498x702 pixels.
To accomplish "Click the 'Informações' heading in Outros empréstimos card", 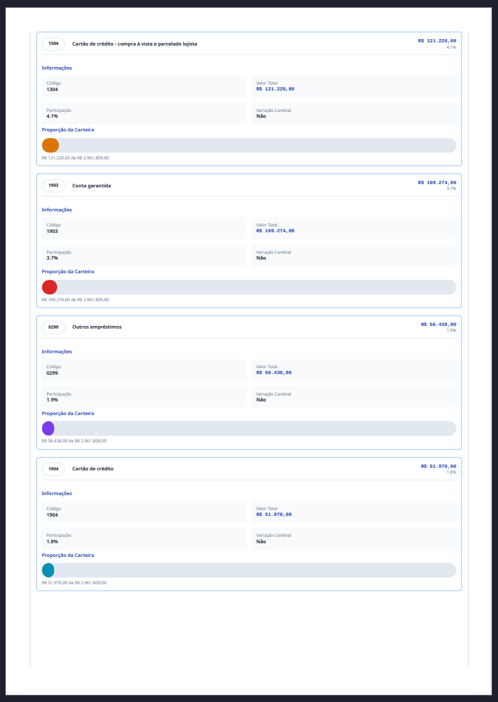I will click(57, 352).
